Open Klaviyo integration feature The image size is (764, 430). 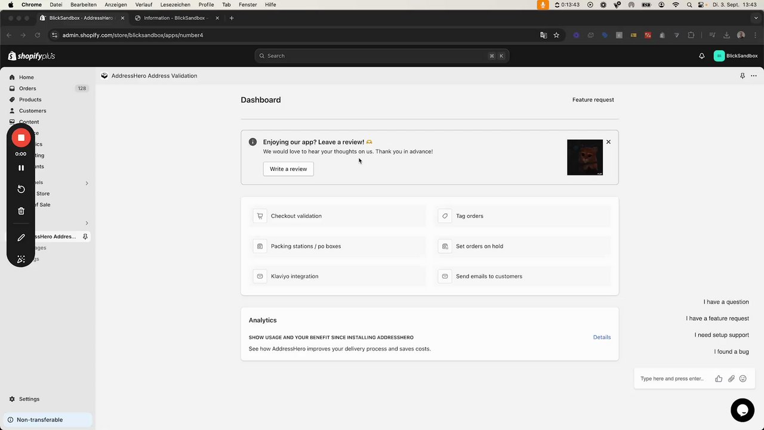coord(338,277)
